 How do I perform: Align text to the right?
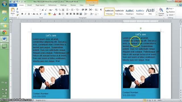pos(74,14)
